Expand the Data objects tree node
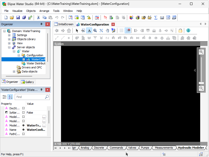Image resolution: width=209 pixels, height=157 pixels. (x=14, y=71)
